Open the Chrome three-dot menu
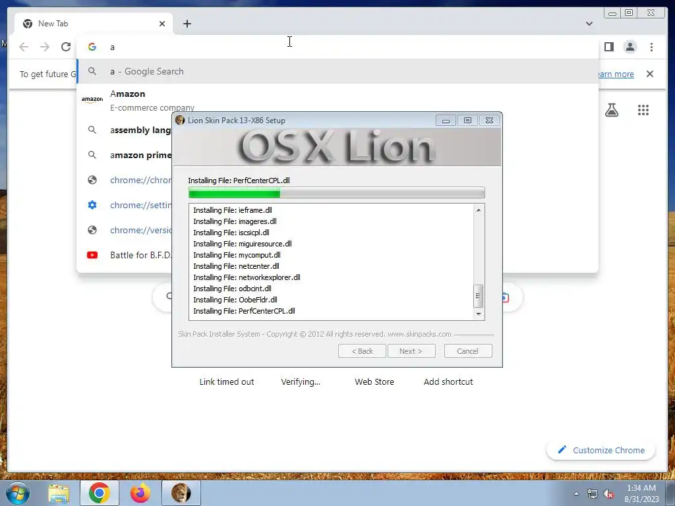 coord(651,47)
